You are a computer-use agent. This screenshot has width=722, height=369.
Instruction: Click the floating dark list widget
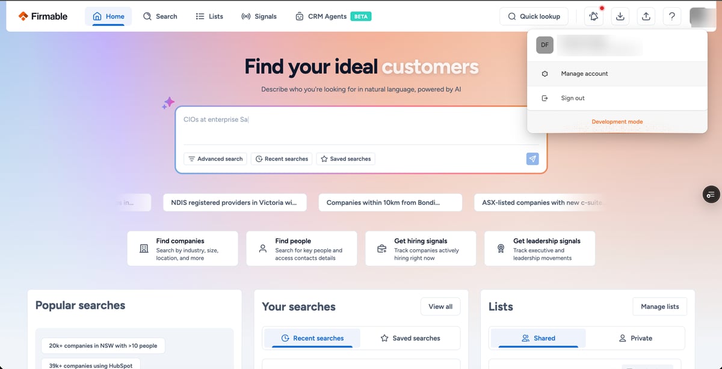point(711,195)
